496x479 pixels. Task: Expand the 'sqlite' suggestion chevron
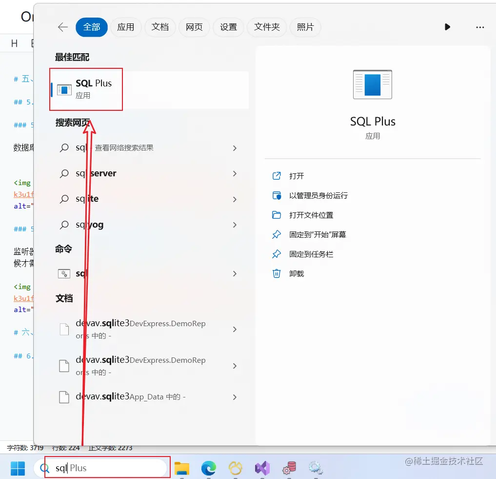point(235,199)
